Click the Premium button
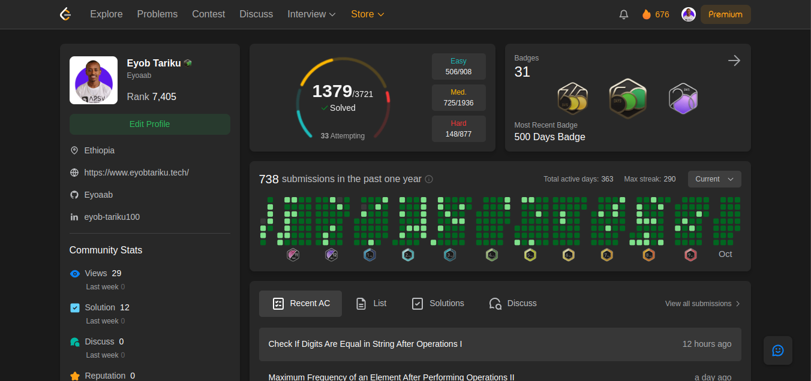The height and width of the screenshot is (381, 811). pos(725,14)
